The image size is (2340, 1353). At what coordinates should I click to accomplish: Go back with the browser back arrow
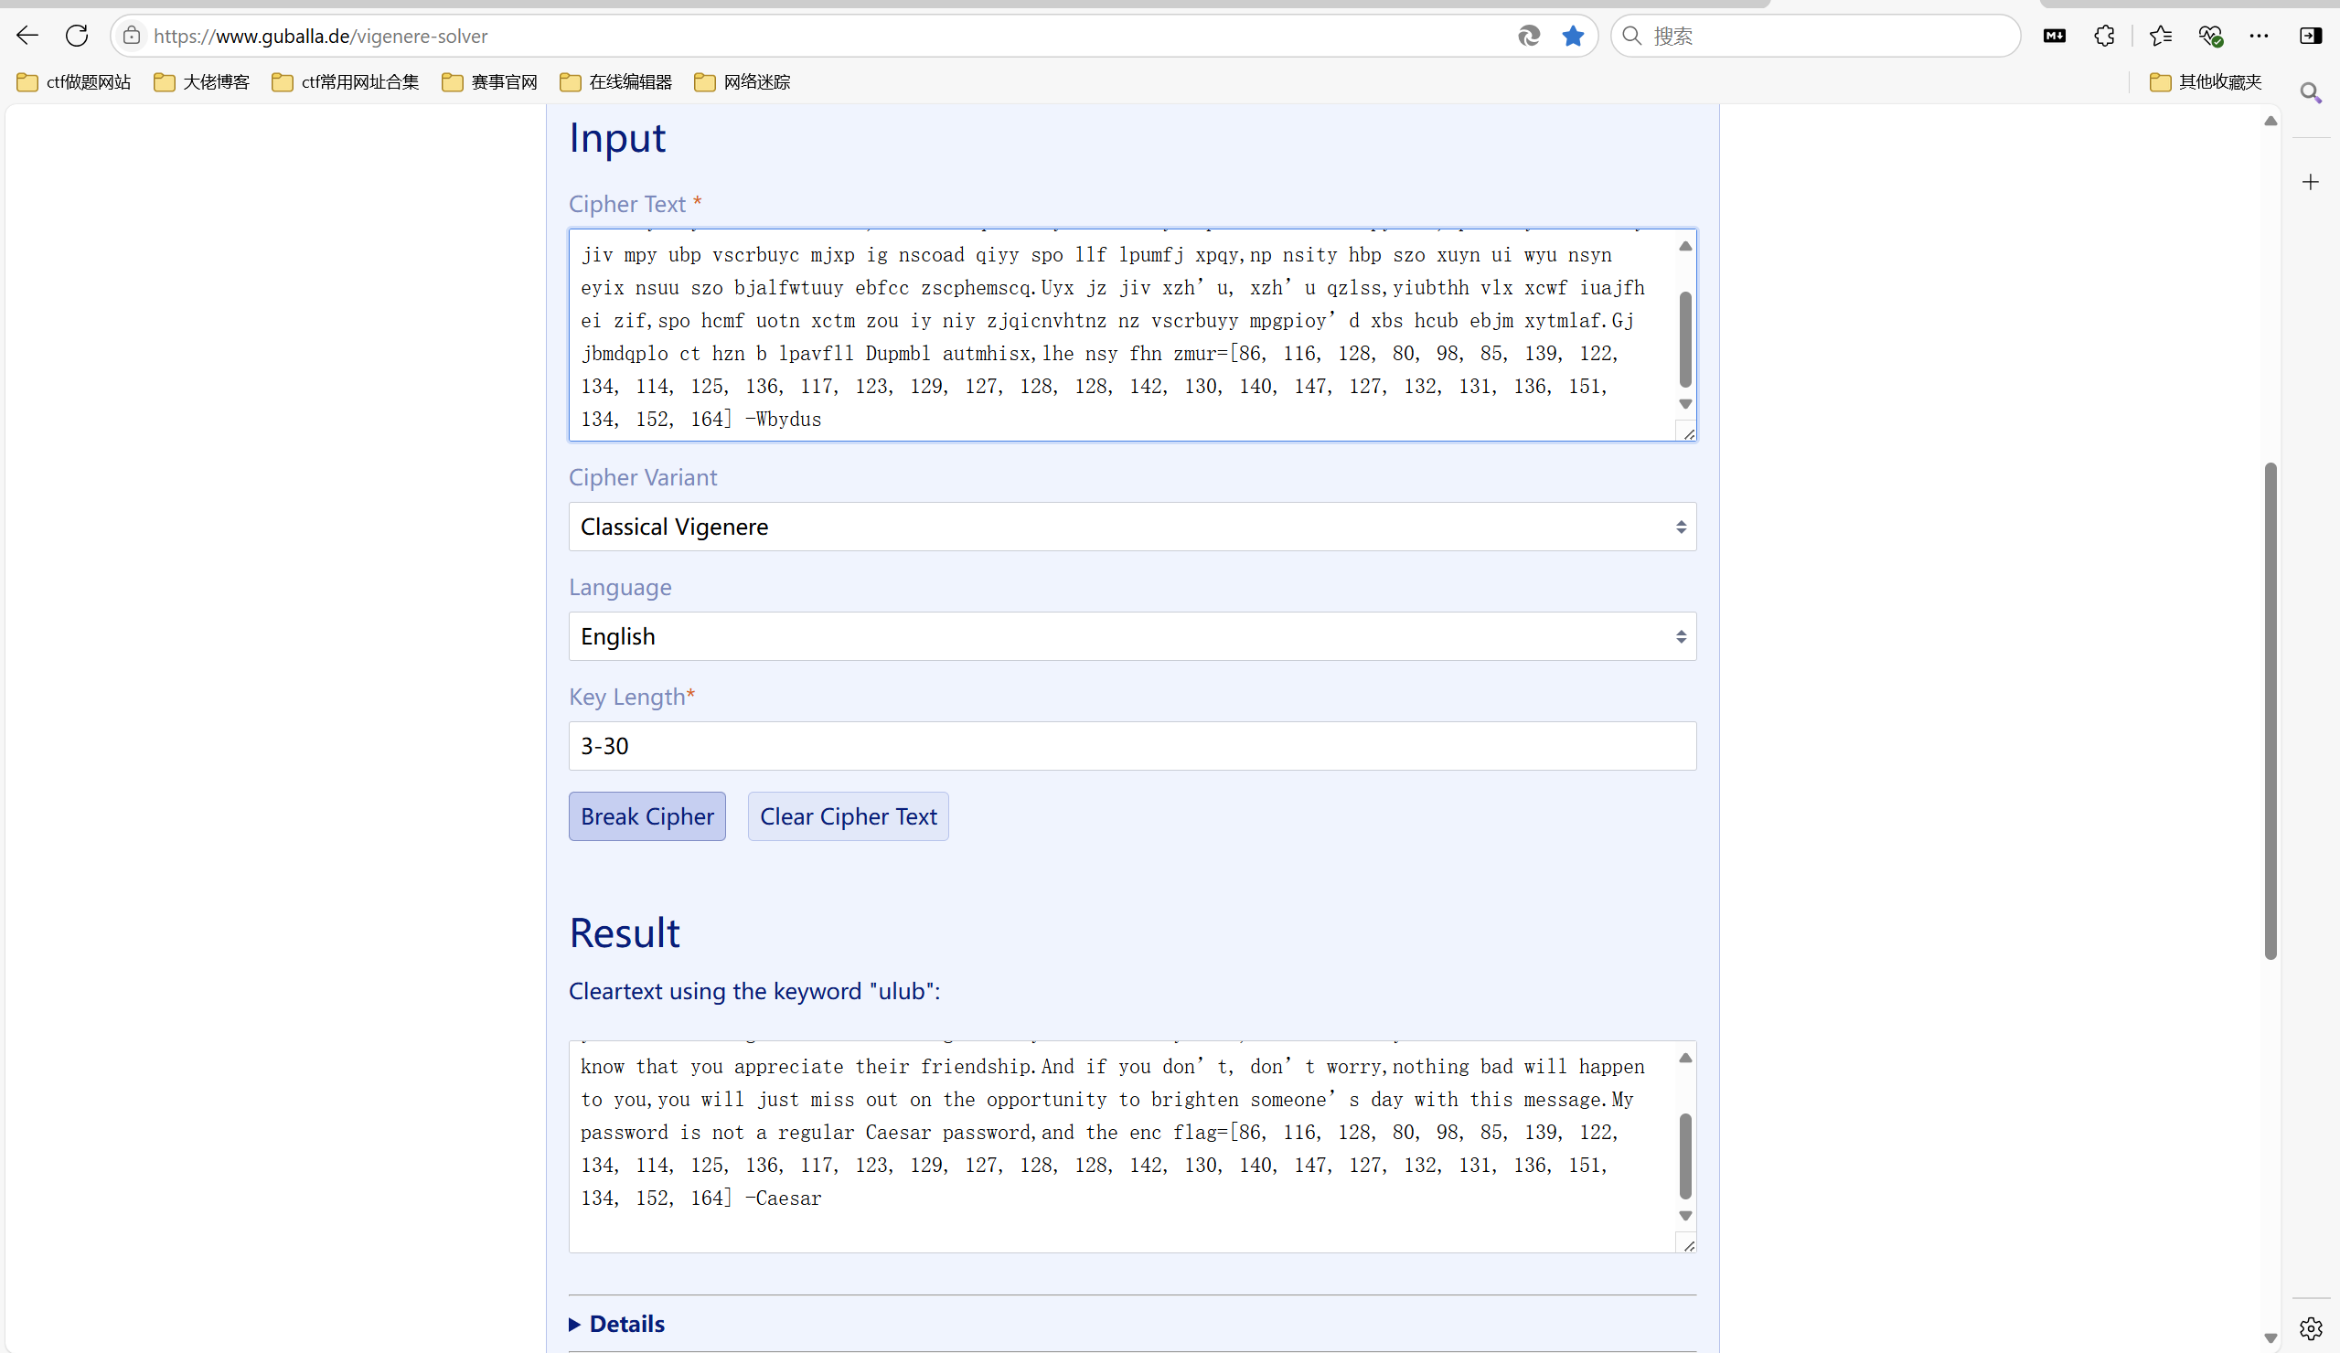click(x=27, y=36)
